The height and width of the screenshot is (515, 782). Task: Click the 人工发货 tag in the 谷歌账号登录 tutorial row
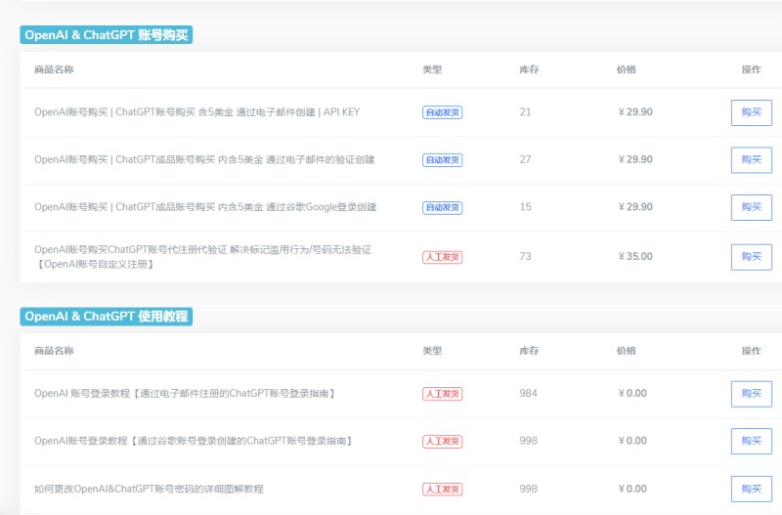point(443,441)
